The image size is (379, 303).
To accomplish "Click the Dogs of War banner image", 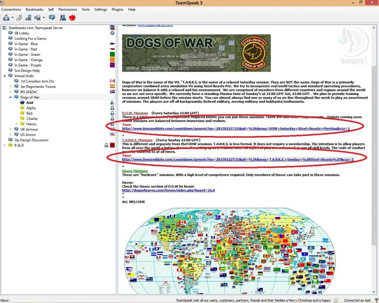I will 196,53.
